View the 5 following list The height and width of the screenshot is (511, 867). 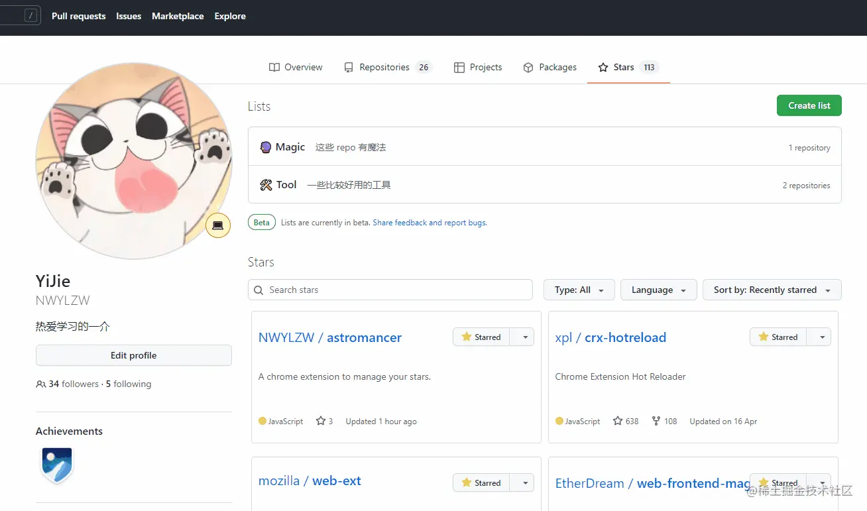coord(129,384)
